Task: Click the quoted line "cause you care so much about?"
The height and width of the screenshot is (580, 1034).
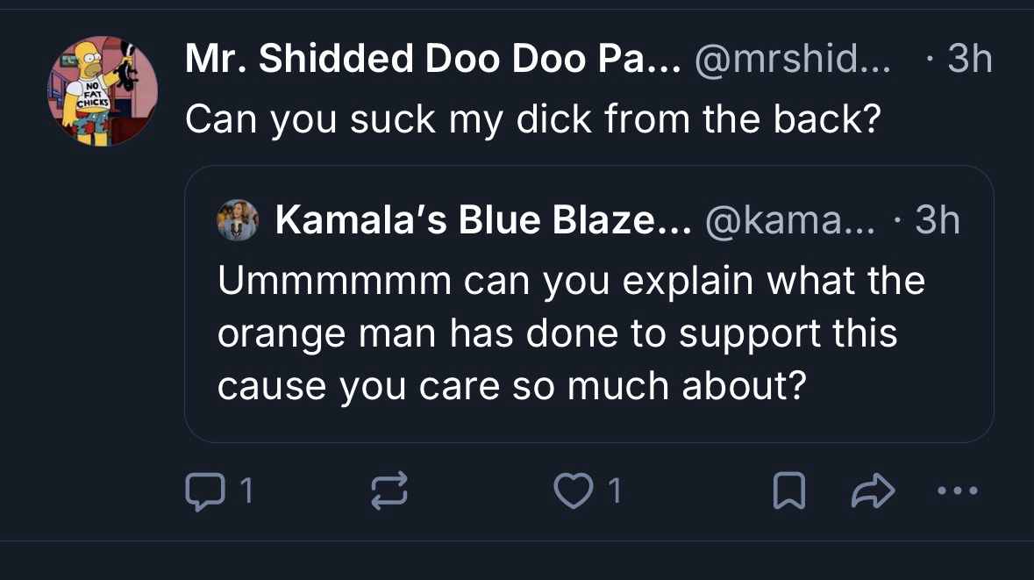Action: 510,387
